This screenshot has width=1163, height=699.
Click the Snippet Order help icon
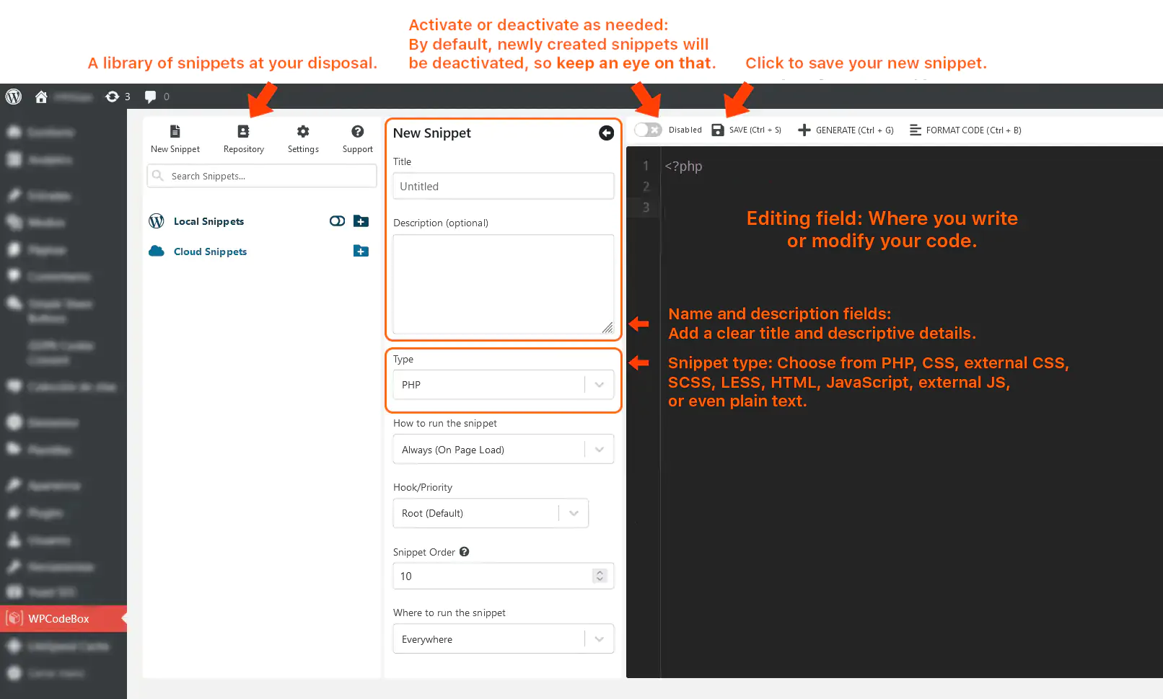465,552
